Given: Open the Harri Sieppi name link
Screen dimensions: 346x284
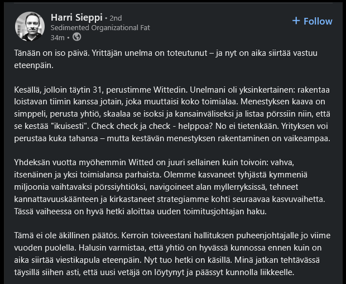Looking at the screenshot, I should point(76,17).
